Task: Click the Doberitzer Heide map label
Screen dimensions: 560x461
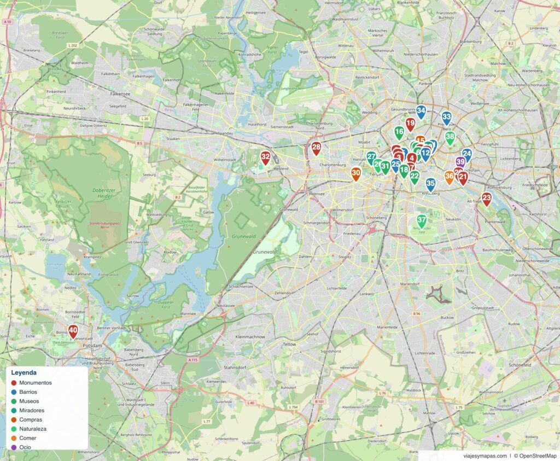Action: [104, 193]
